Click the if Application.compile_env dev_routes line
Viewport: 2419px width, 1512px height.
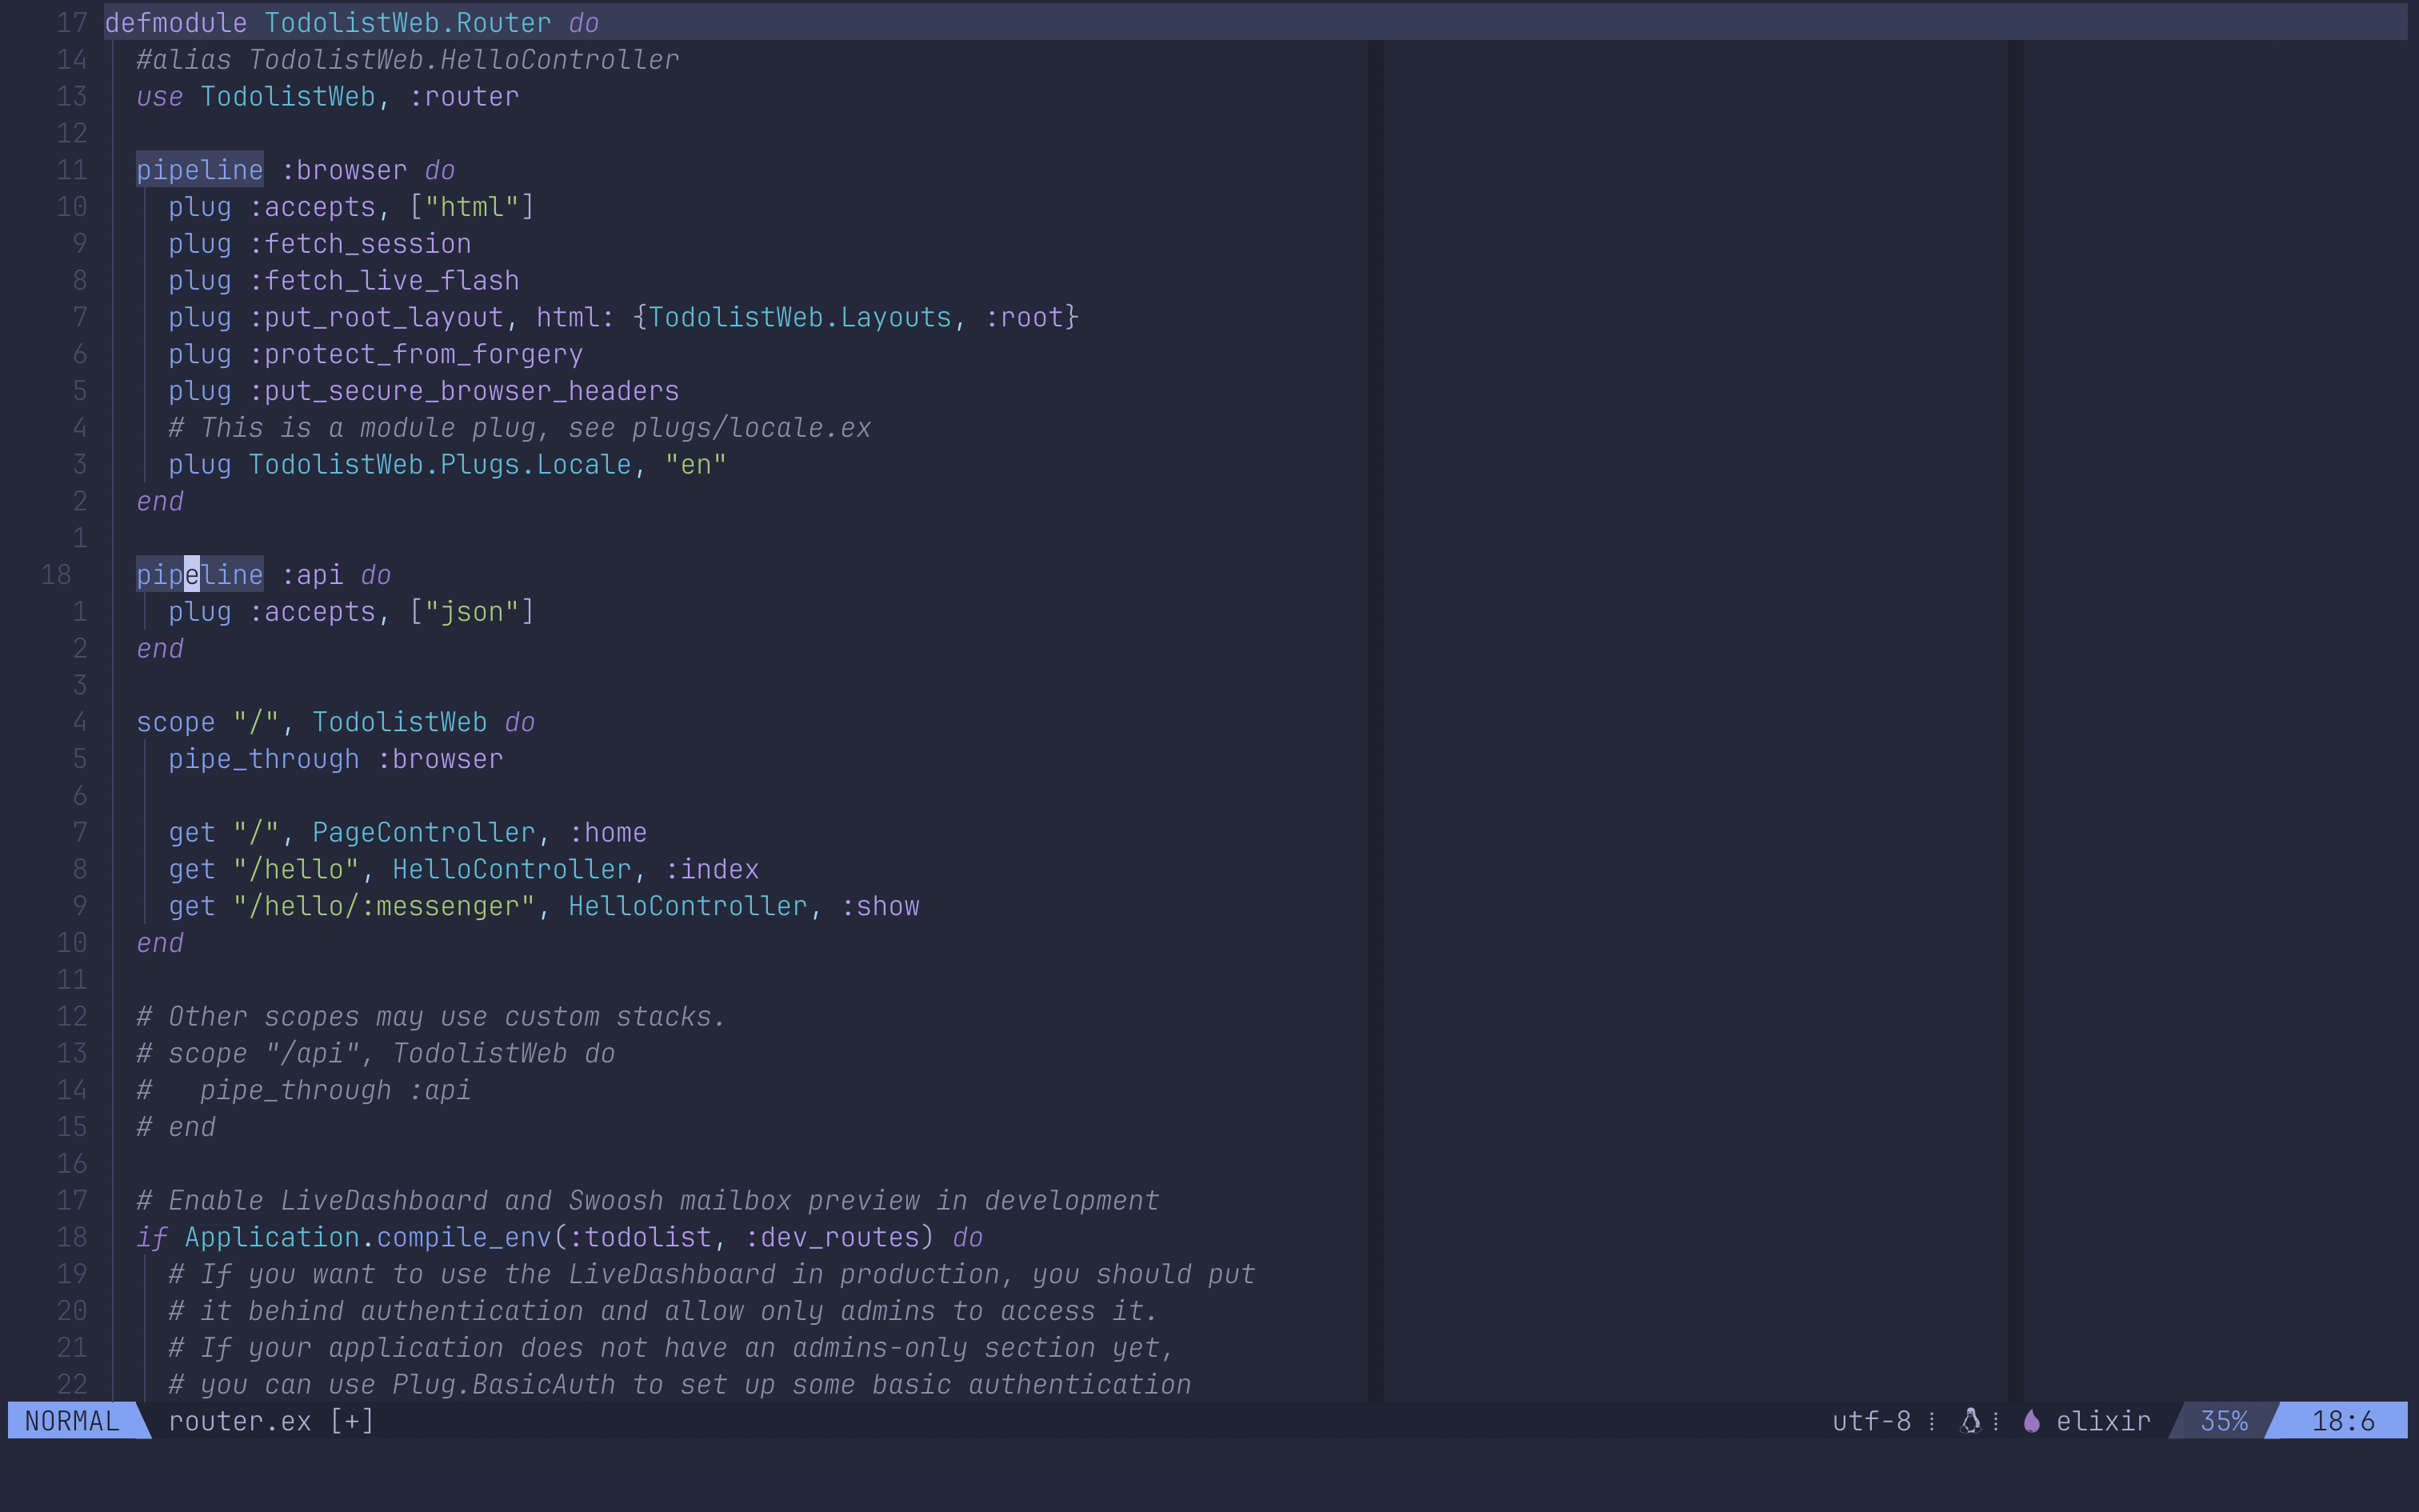(560, 1237)
